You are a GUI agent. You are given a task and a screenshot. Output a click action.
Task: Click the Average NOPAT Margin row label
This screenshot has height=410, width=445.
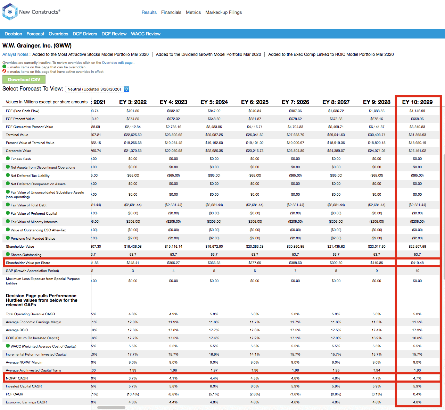24,362
